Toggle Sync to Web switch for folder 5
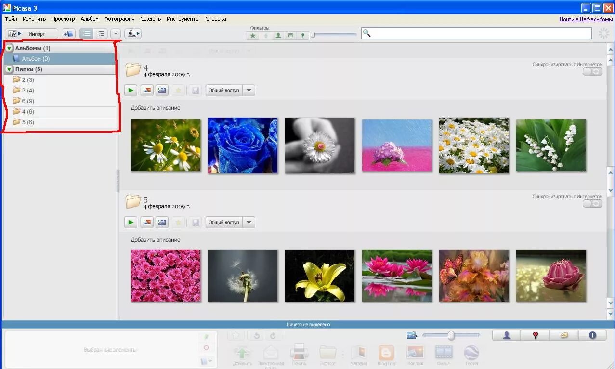 pyautogui.click(x=592, y=204)
